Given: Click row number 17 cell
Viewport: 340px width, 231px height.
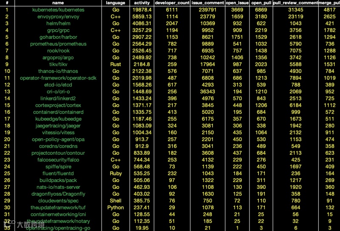Looking at the screenshot, I should [7, 119].
